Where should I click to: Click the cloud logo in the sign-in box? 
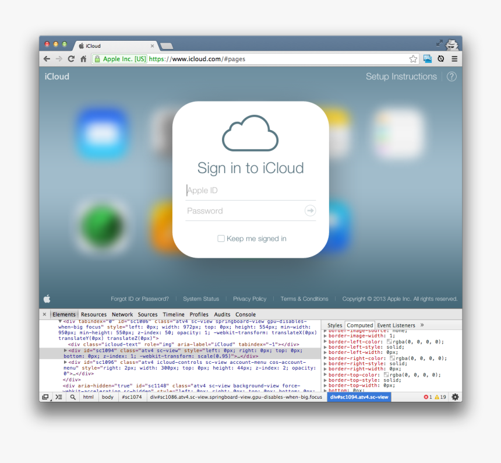pos(250,133)
